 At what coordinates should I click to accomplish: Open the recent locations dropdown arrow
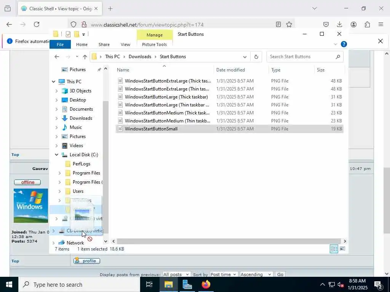click(x=77, y=57)
